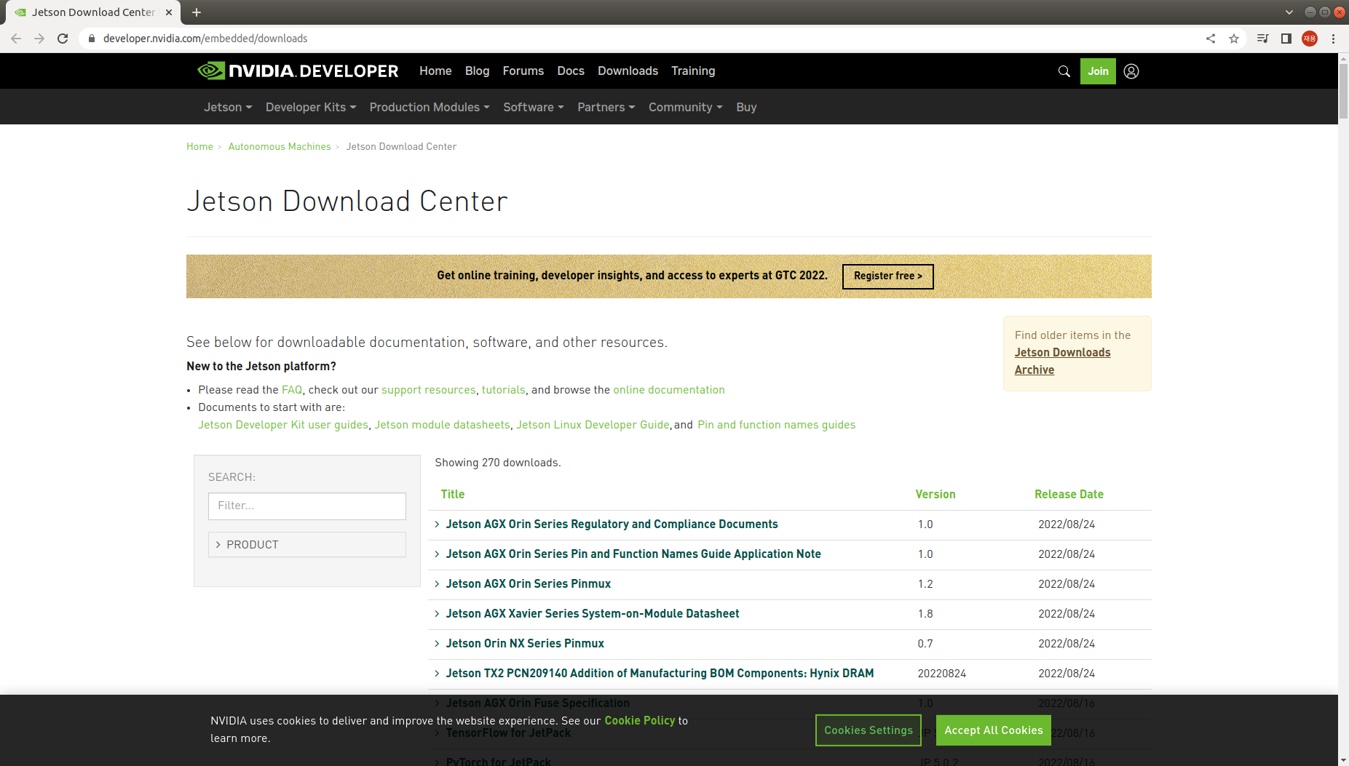Open the browser media control icon
Image resolution: width=1349 pixels, height=766 pixels.
(x=1263, y=39)
